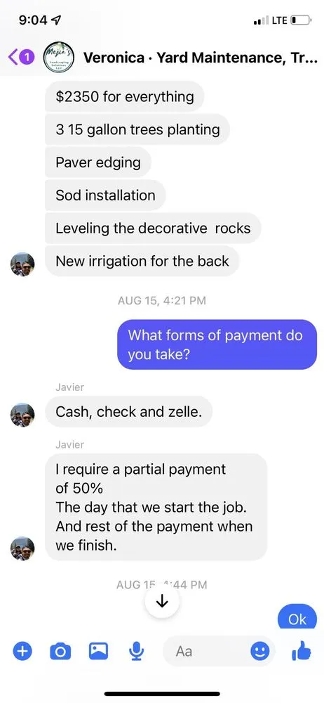Select the '$2350 for everything' message
324x703 pixels.
(x=125, y=96)
